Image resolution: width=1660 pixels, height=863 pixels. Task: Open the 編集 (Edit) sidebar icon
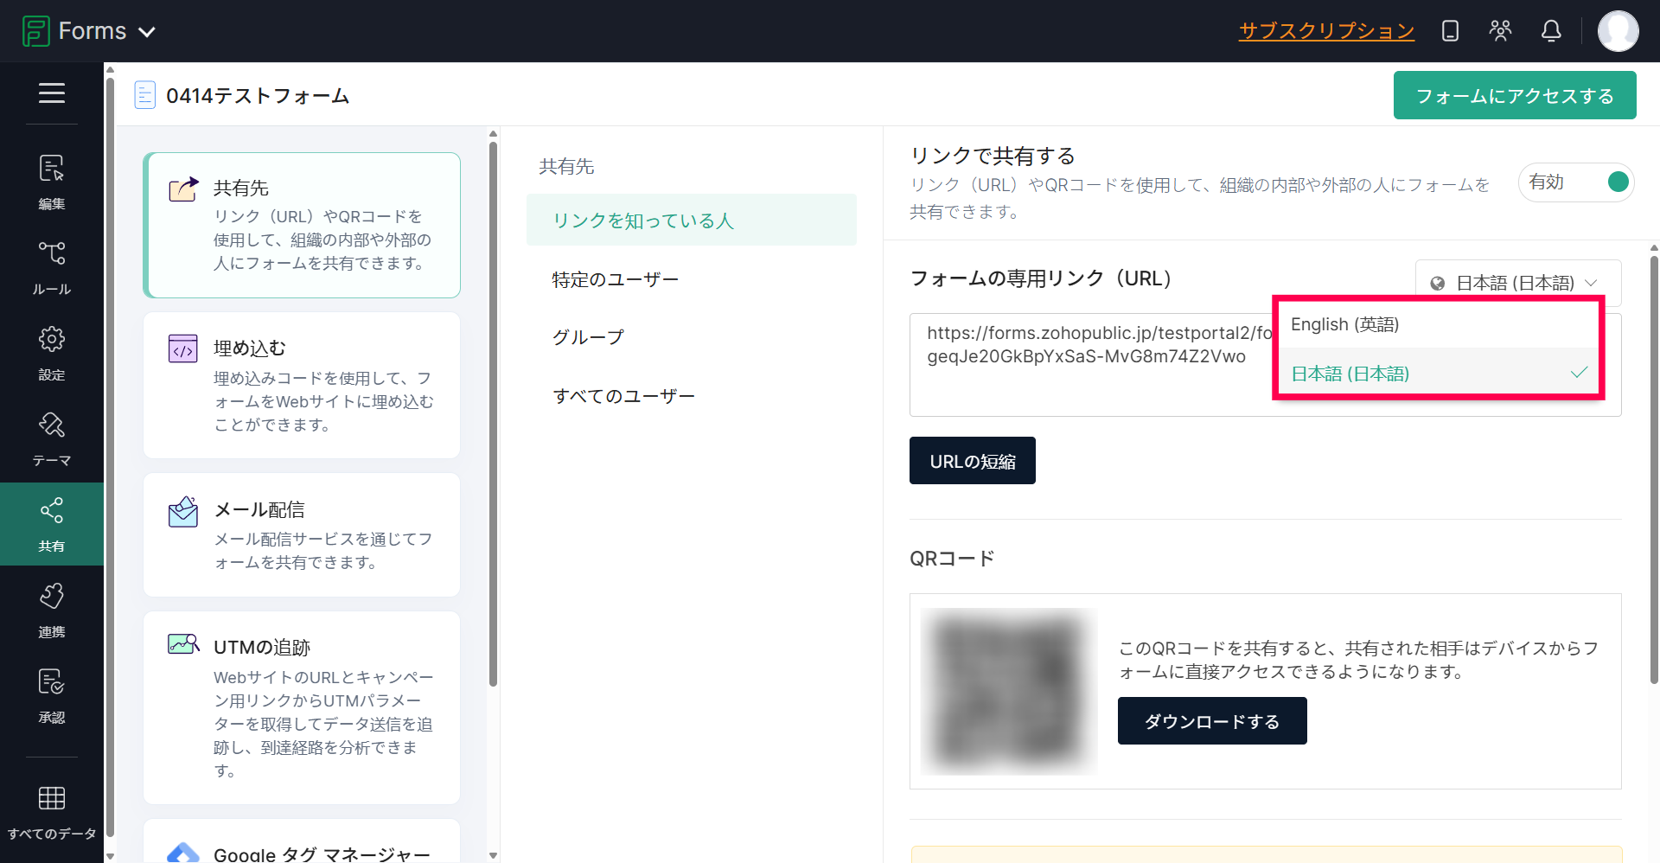[x=51, y=180]
